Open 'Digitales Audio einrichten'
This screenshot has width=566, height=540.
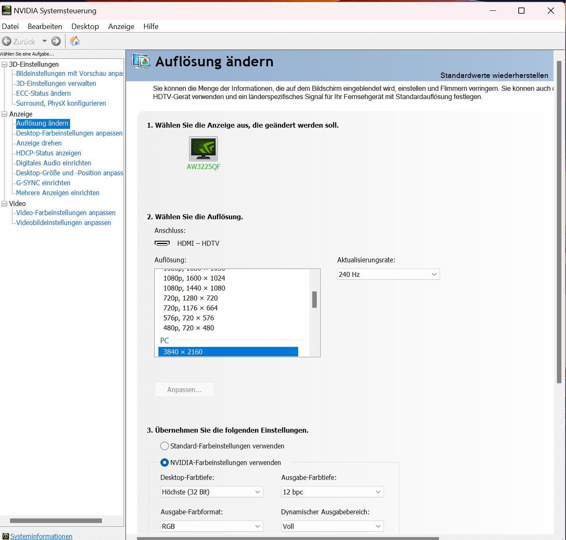point(53,163)
